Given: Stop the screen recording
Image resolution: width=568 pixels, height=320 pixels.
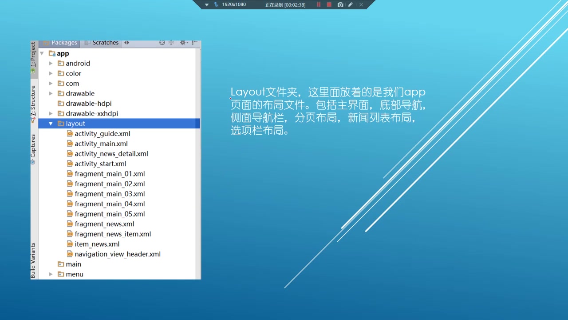Looking at the screenshot, I should click(x=329, y=4).
